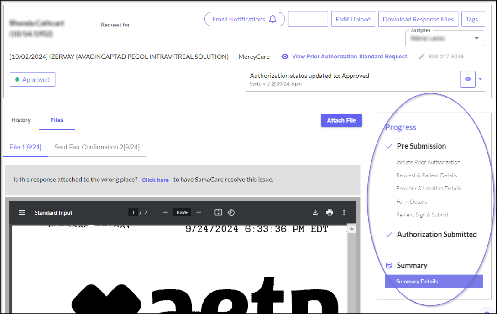This screenshot has height=314, width=497.
Task: Click the checkmark beside Authorization Submitted
Action: (389, 235)
